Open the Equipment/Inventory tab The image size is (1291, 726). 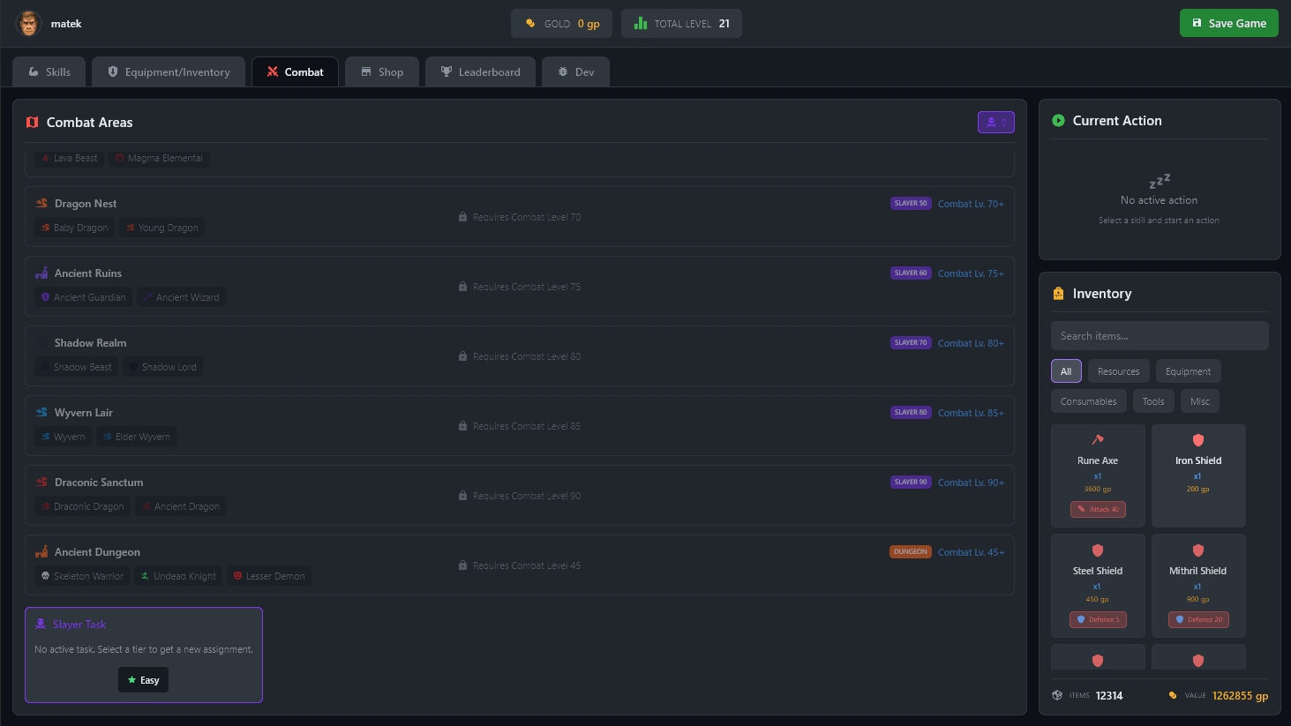(169, 72)
